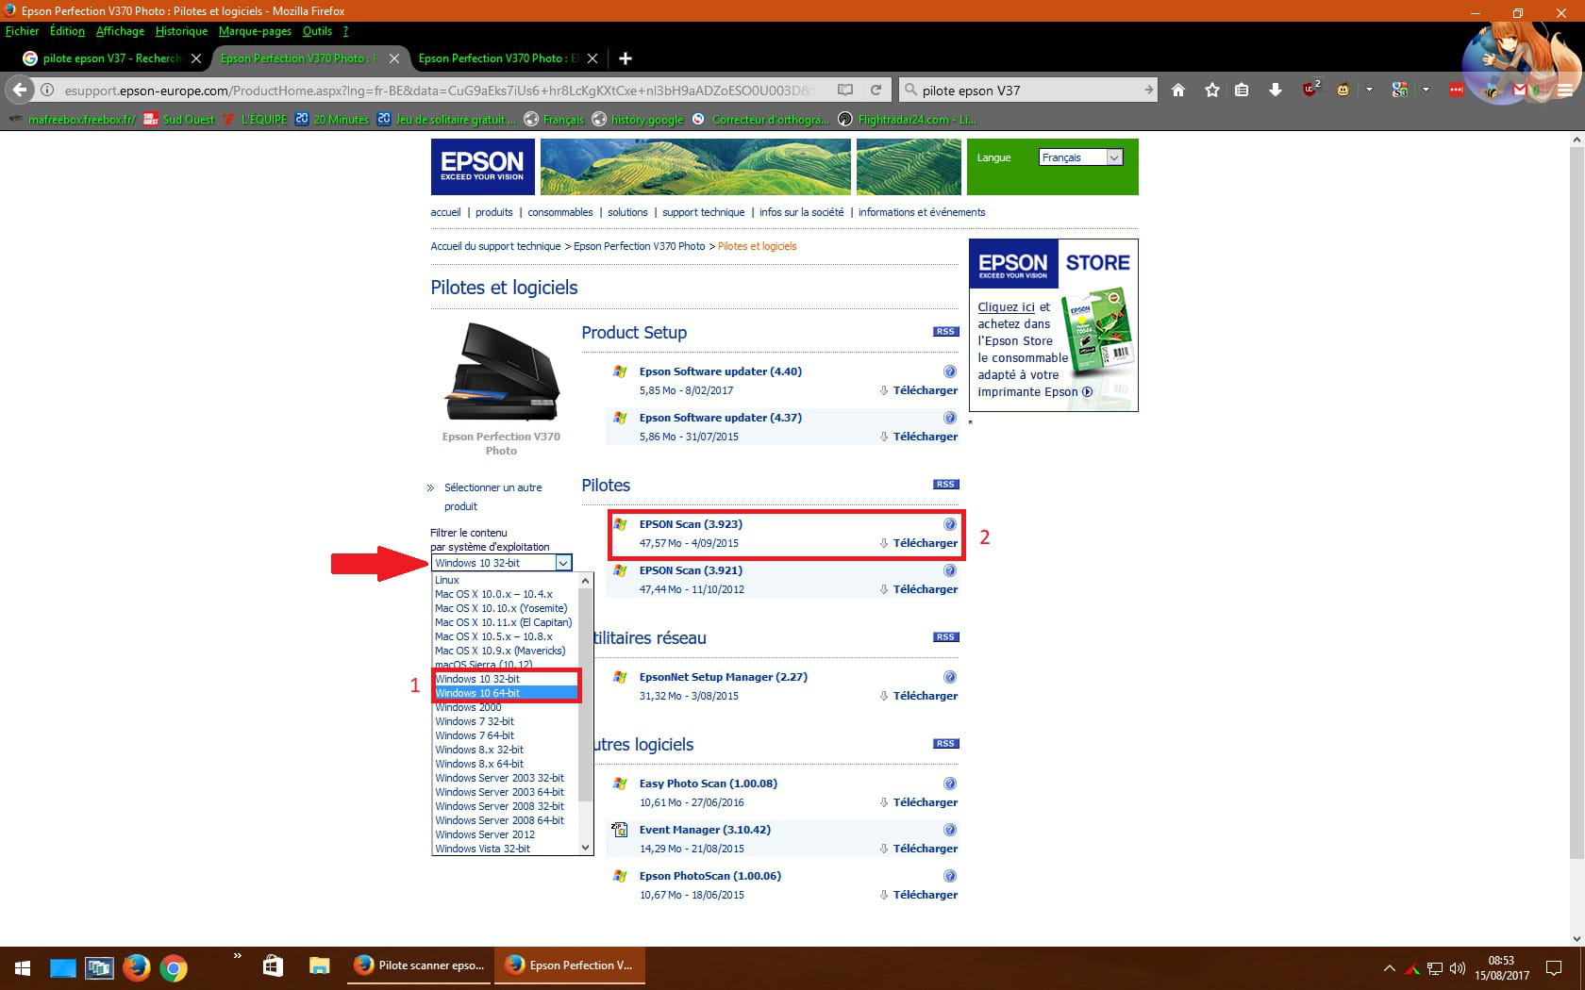This screenshot has width=1585, height=990.
Task: Reload the page with the refresh icon
Action: pyautogui.click(x=876, y=90)
